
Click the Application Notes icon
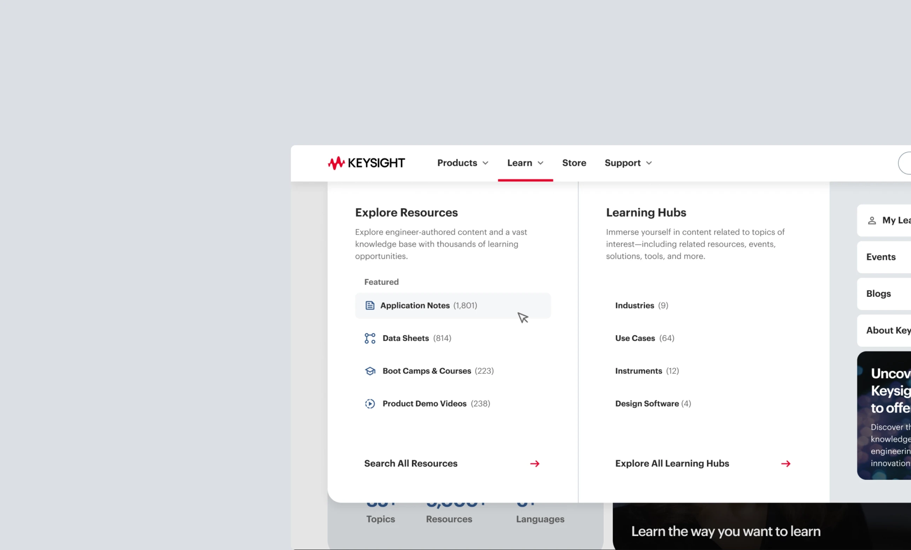(x=370, y=306)
